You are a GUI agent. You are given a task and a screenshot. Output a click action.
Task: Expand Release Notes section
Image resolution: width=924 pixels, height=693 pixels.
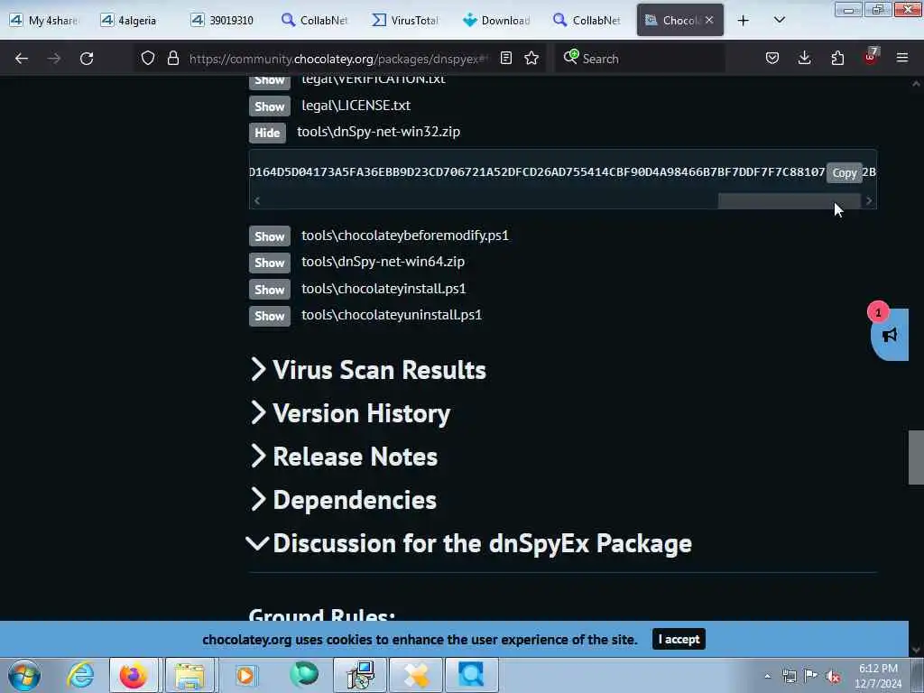pos(344,457)
